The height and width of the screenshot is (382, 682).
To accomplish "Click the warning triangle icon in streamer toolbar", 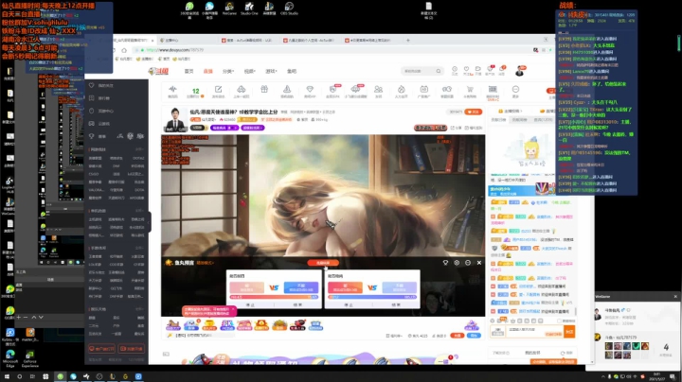I will tap(287, 90).
